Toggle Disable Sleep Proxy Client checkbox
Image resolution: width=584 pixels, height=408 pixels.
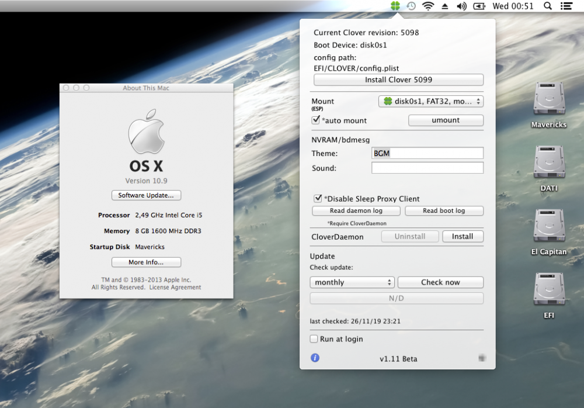click(318, 198)
